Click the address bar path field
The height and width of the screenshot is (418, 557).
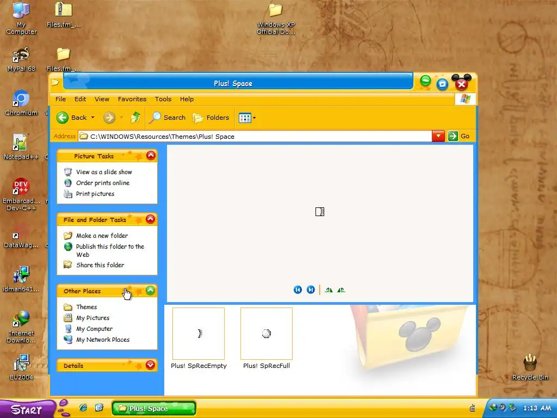coord(255,137)
